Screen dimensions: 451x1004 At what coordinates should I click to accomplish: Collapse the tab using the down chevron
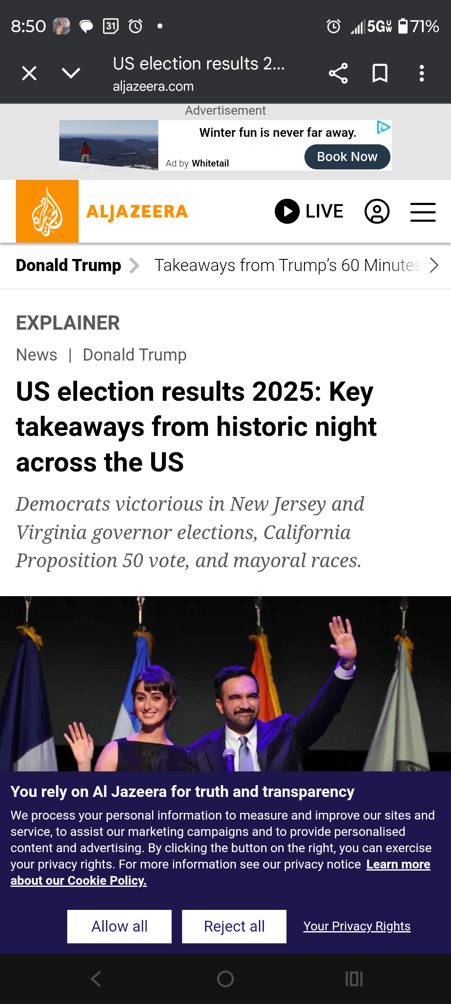[x=71, y=74]
